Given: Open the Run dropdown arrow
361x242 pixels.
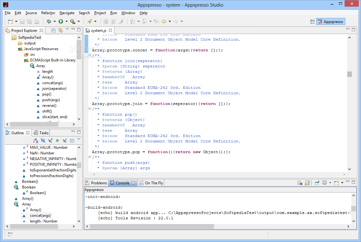Looking at the screenshot, I should tap(67, 21).
